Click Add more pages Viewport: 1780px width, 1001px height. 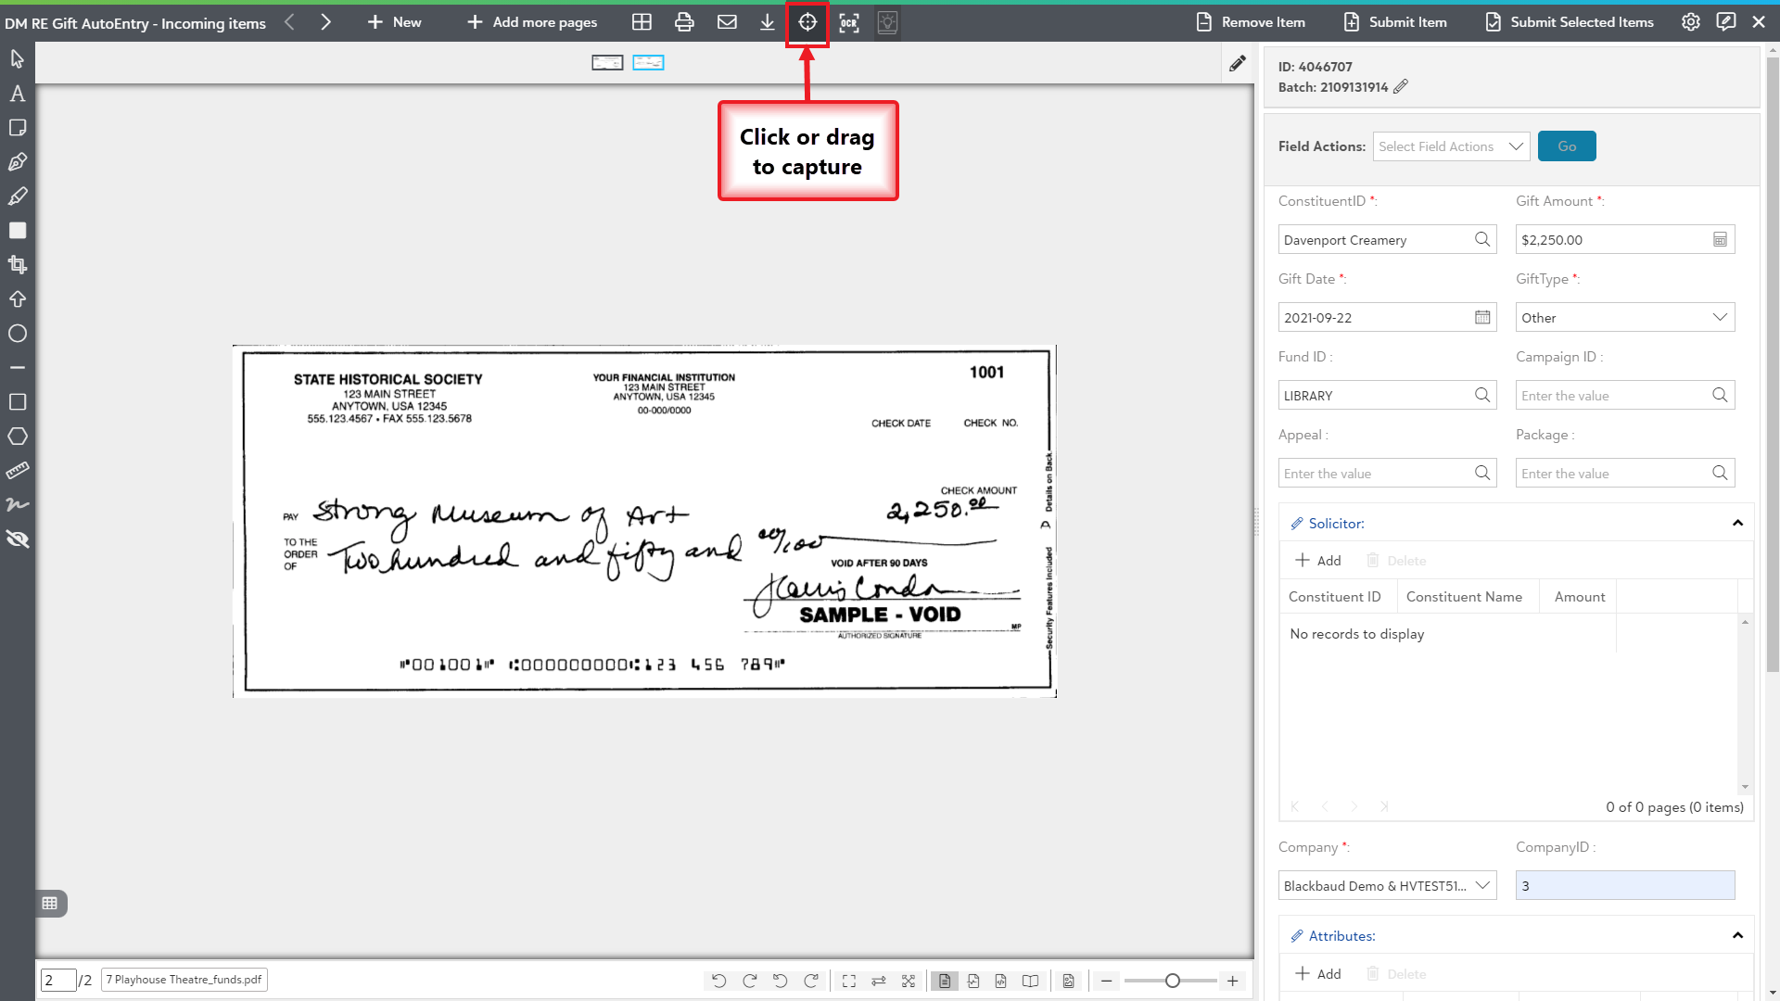pyautogui.click(x=532, y=22)
